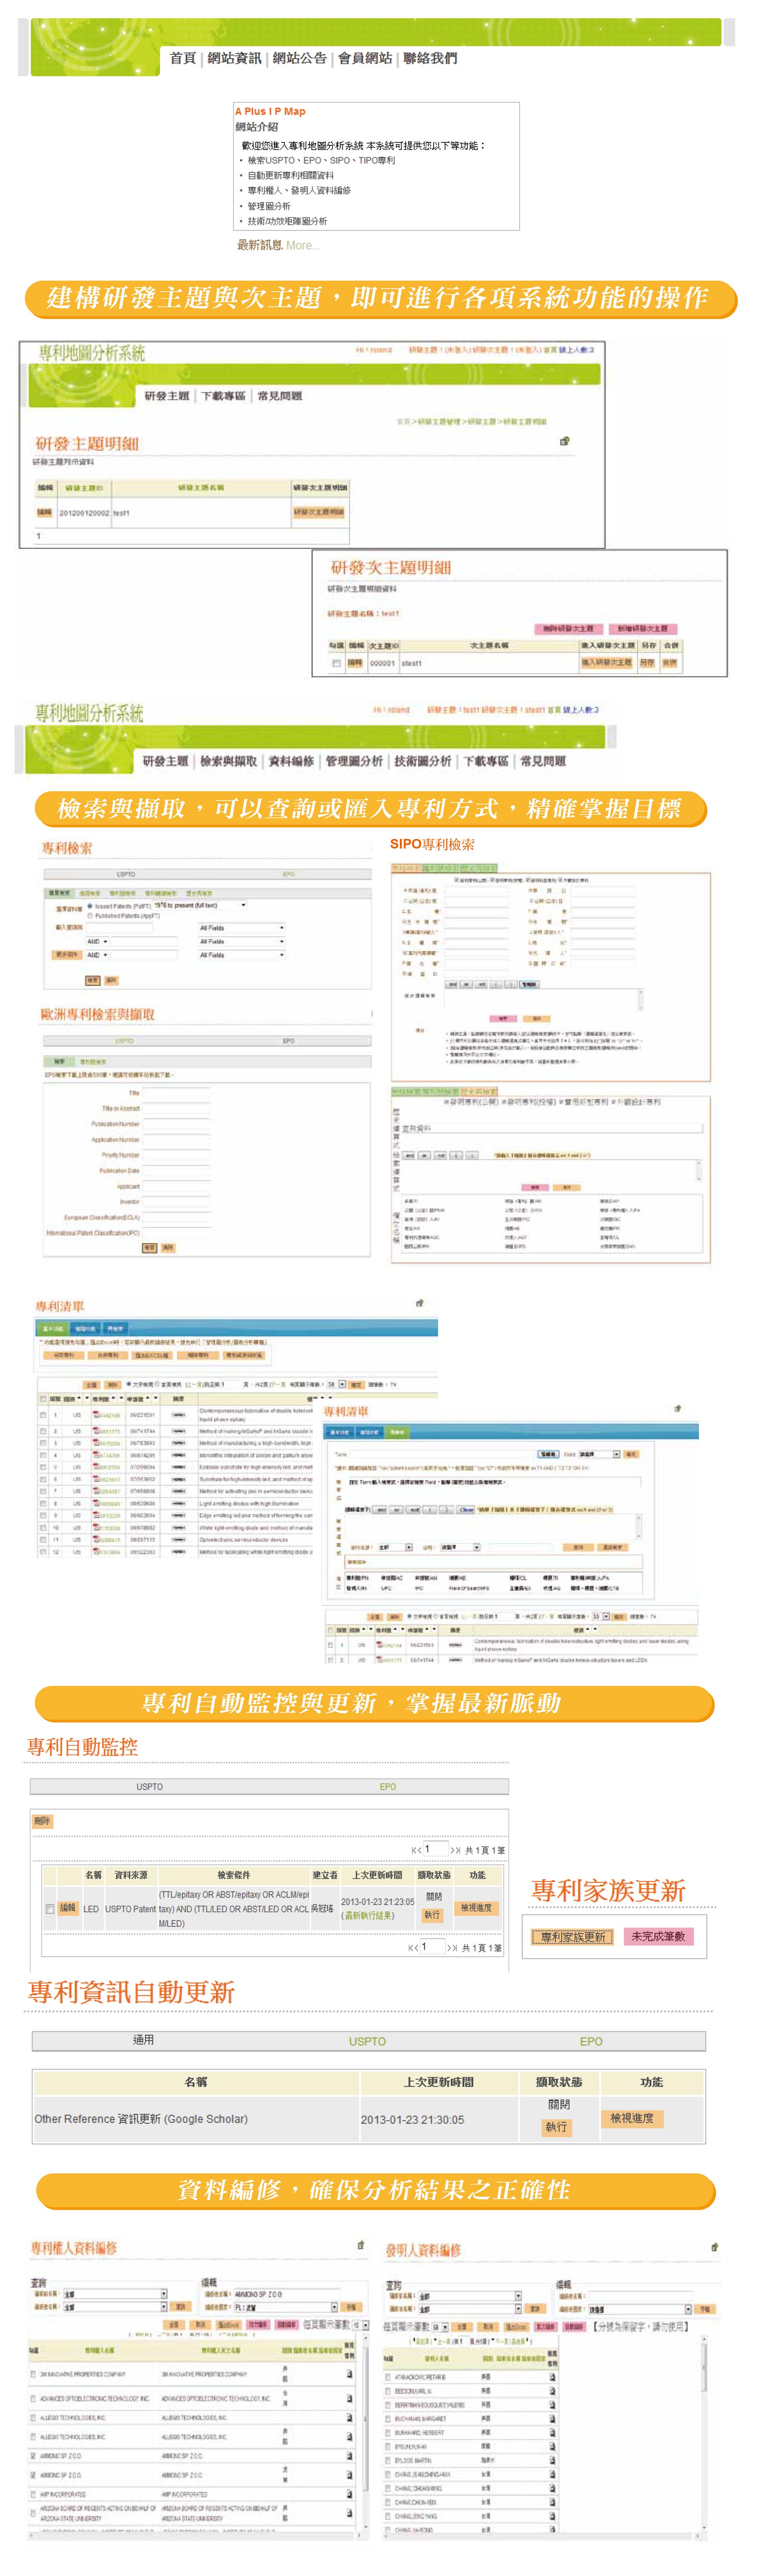Viewport: 759px width, 2576px height.
Task: Select the 檢索與擷取 tab in the main navigation
Action: click(x=228, y=761)
